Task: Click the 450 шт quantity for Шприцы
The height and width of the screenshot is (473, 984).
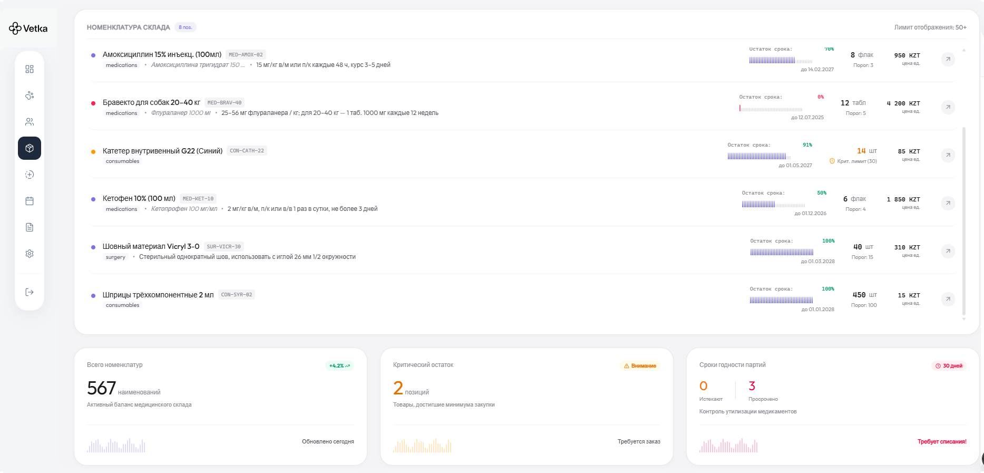Action: [x=864, y=295]
